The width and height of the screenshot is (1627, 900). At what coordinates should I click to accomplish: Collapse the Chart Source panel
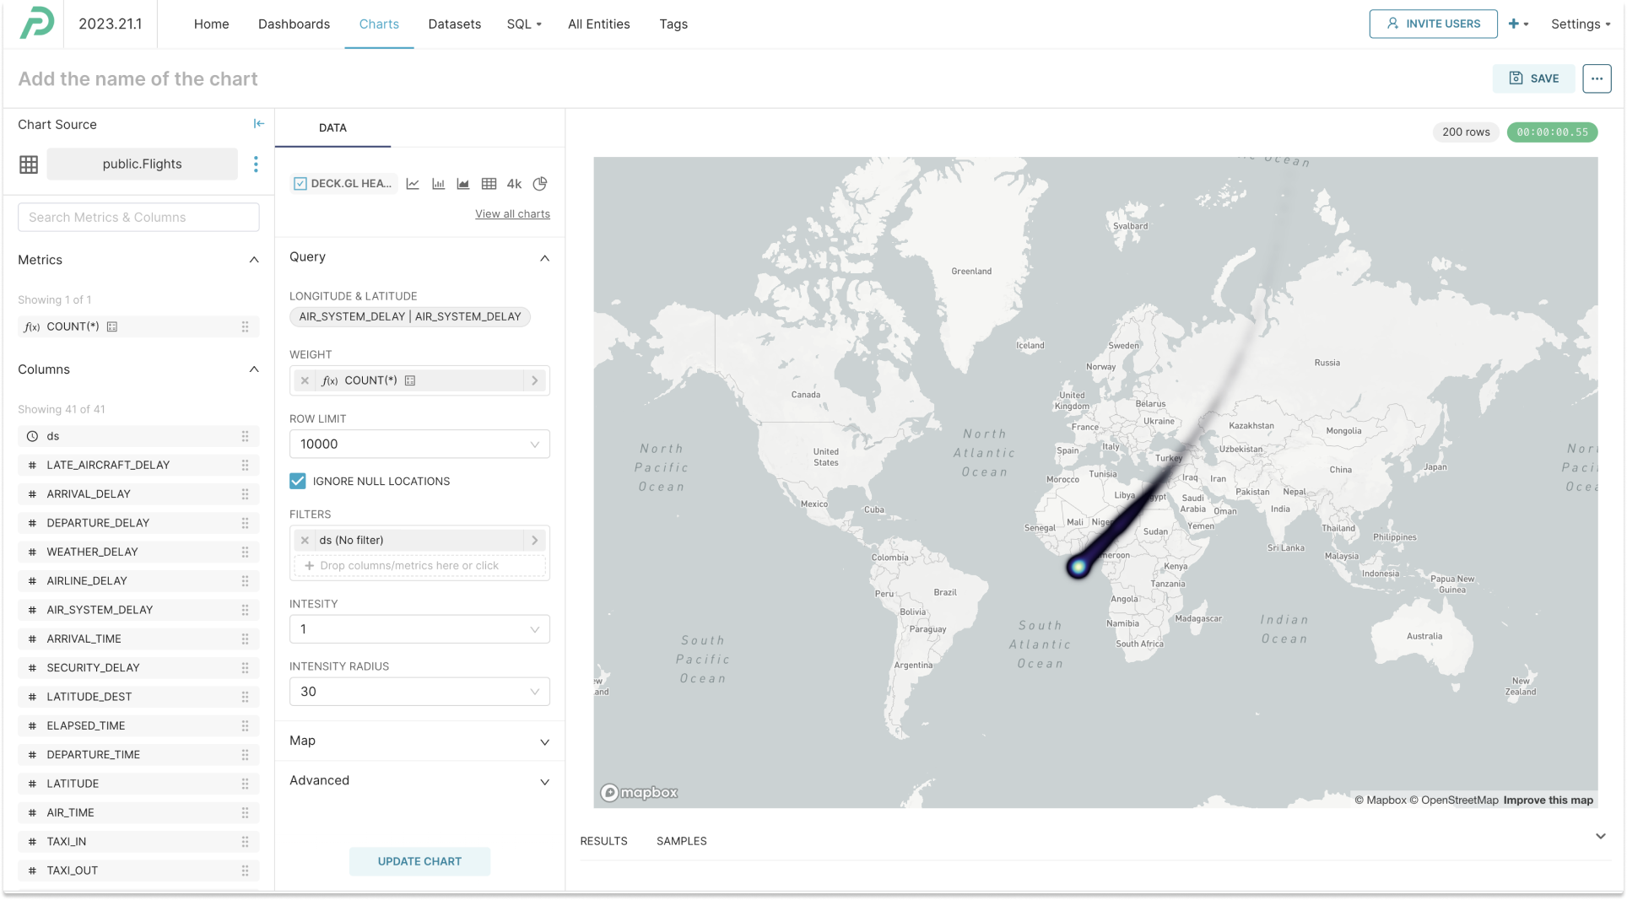pyautogui.click(x=258, y=124)
